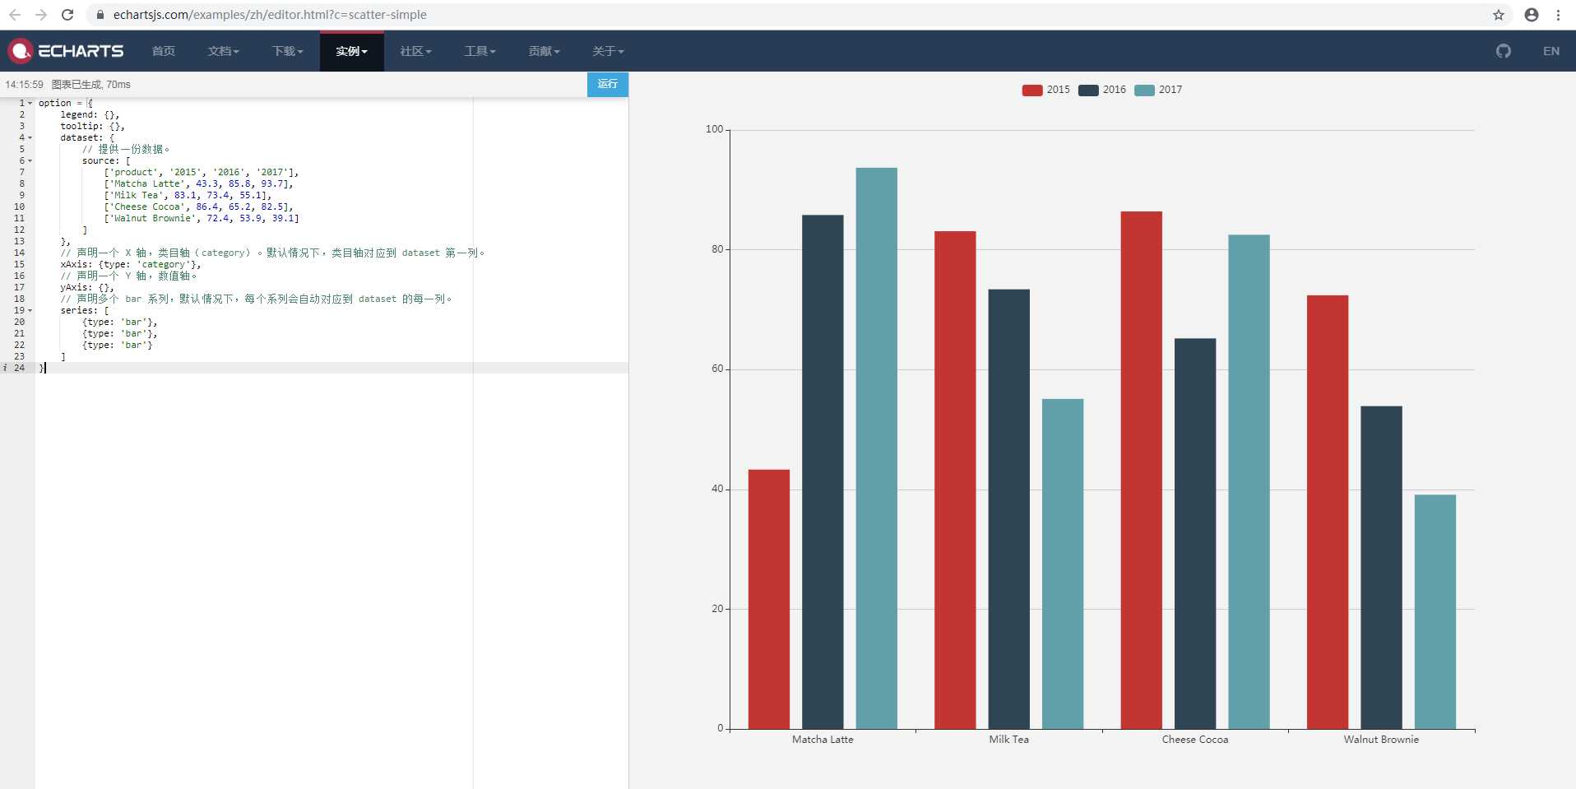The width and height of the screenshot is (1576, 789).
Task: Toggle the 2016 legend series
Action: (1102, 90)
